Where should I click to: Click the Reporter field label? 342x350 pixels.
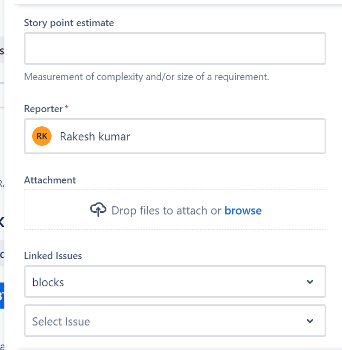(x=43, y=109)
